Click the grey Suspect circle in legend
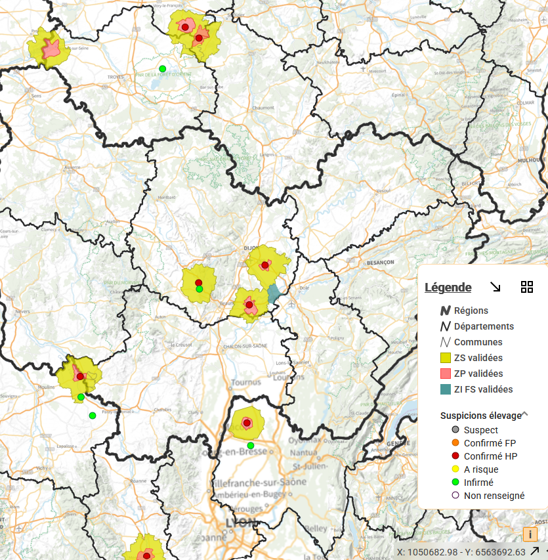548x560 pixels. 455,430
